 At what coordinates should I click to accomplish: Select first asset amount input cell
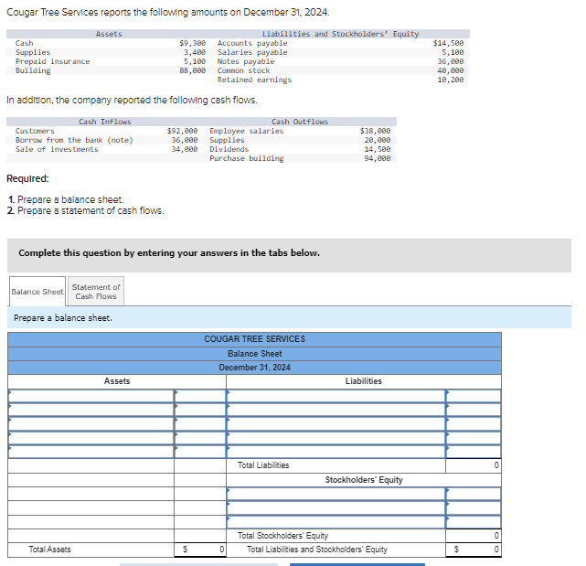(x=200, y=396)
